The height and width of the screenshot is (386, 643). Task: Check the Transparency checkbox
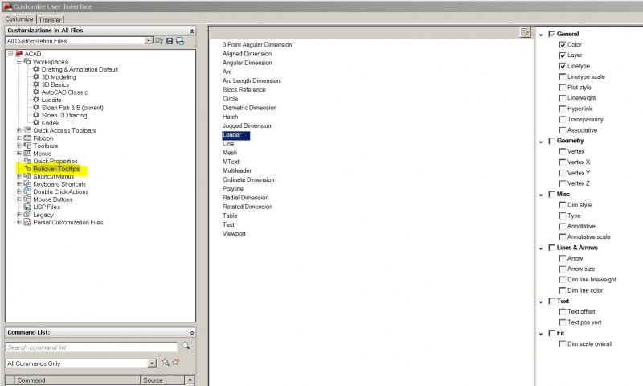(563, 119)
